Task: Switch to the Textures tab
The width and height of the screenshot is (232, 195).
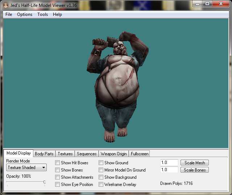Action: coord(65,154)
